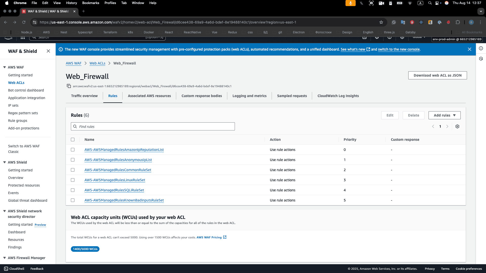The height and width of the screenshot is (273, 486).
Task: Select all rules with the header checkbox
Action: 73,139
